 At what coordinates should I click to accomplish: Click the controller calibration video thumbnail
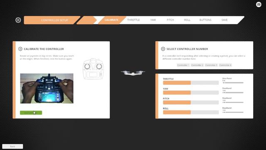tap(47, 88)
